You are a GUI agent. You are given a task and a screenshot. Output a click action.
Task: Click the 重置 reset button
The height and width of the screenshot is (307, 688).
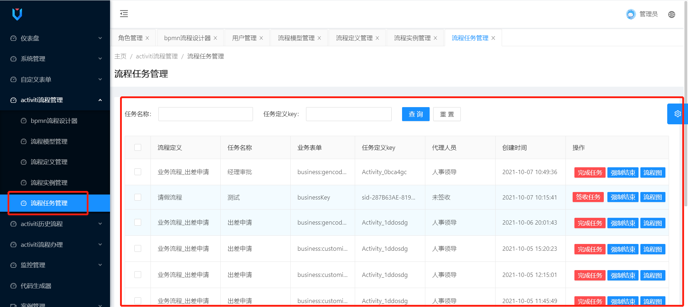447,114
